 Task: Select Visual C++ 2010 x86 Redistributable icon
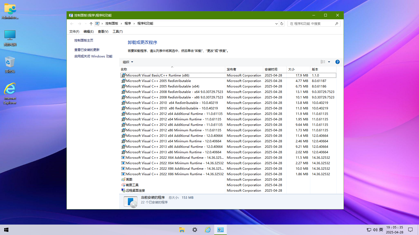[x=123, y=108]
